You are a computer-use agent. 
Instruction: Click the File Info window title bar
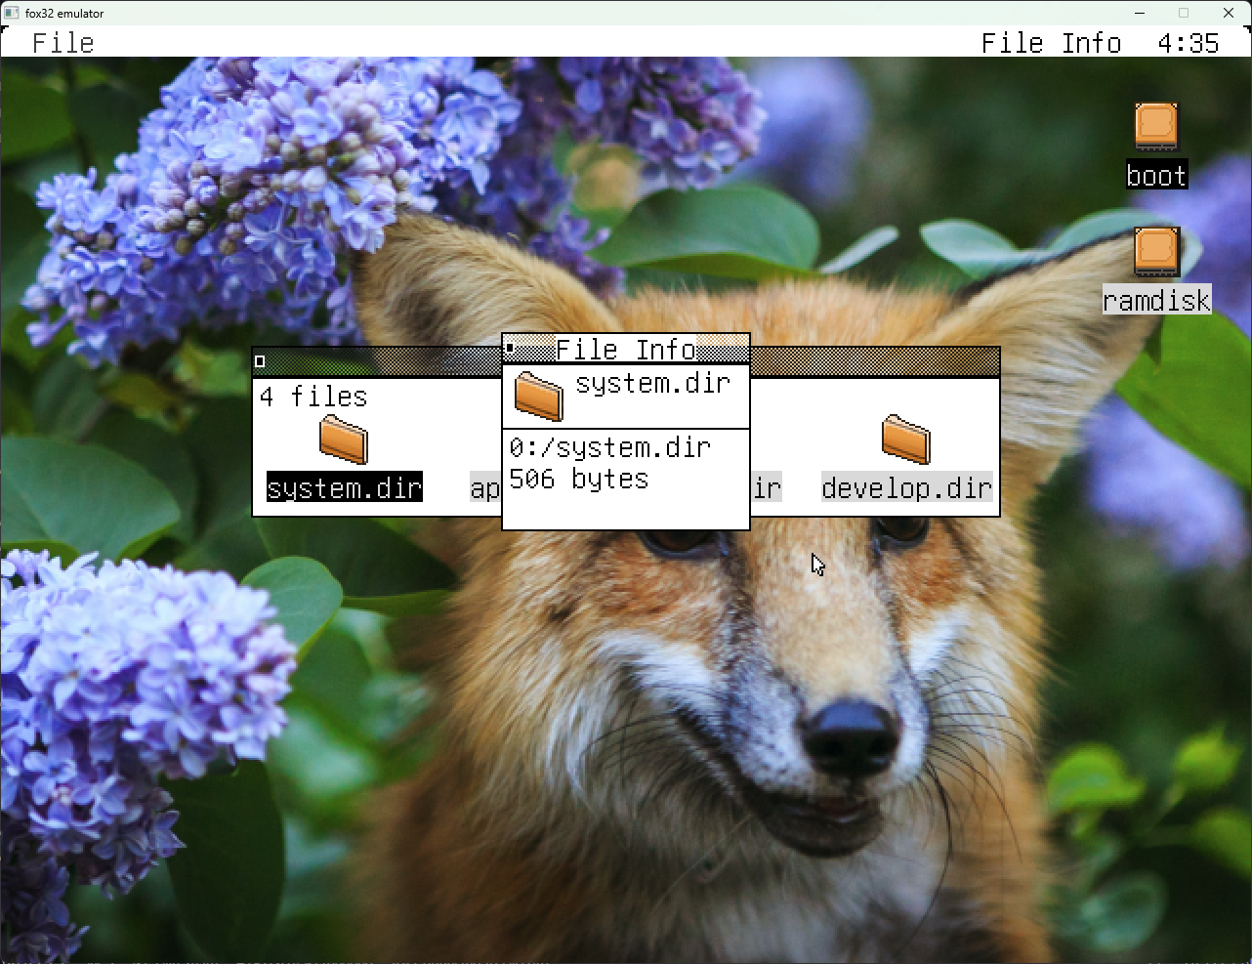point(625,349)
